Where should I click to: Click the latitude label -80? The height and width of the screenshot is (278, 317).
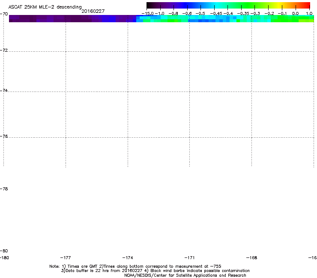pos(4,251)
